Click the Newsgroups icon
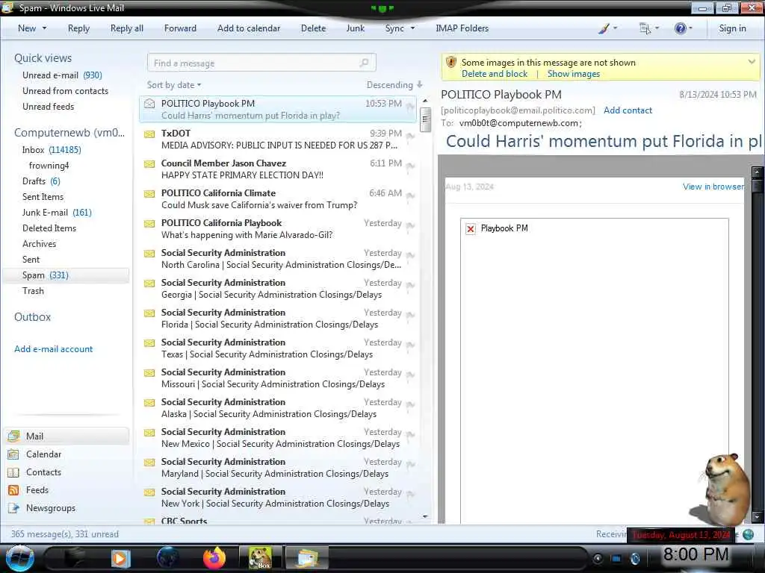Viewport: 765px width, 573px height. pyautogui.click(x=13, y=508)
